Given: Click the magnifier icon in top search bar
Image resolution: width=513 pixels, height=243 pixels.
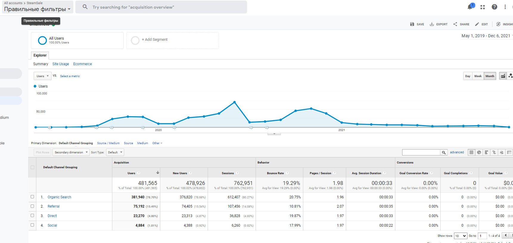Looking at the screenshot, I should click(x=85, y=7).
